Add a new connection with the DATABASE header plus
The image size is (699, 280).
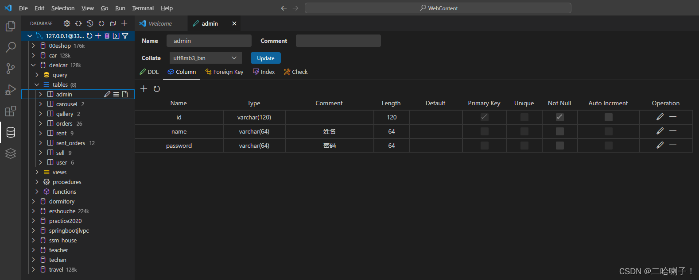(x=124, y=23)
